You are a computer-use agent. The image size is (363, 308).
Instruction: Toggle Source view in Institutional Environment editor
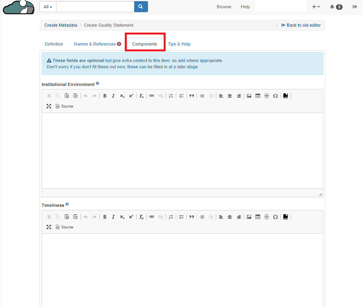[x=64, y=106]
